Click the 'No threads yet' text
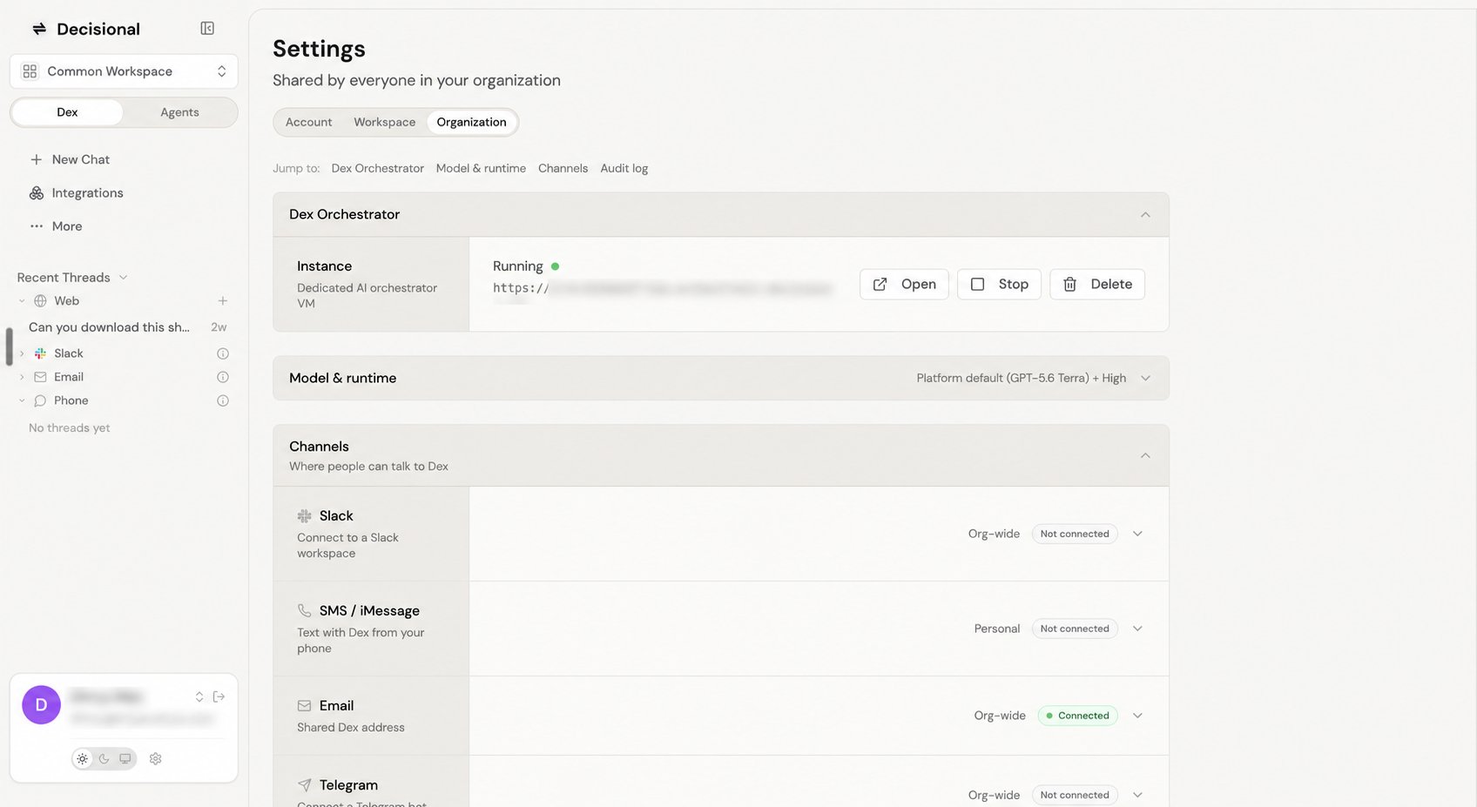Image resolution: width=1477 pixels, height=807 pixels. tap(69, 428)
